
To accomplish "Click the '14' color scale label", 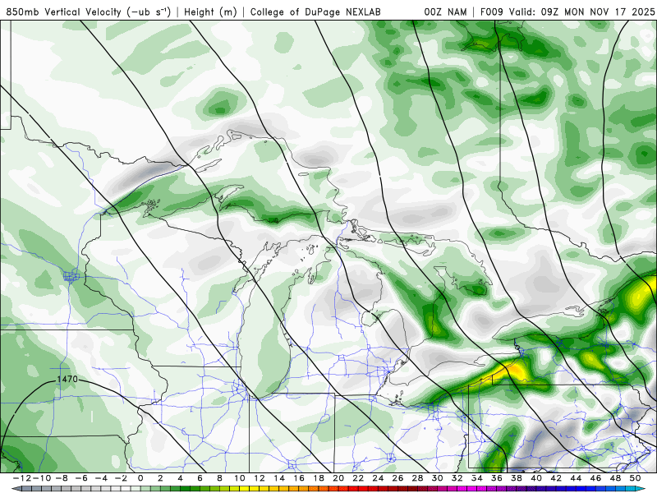I will pos(279,478).
